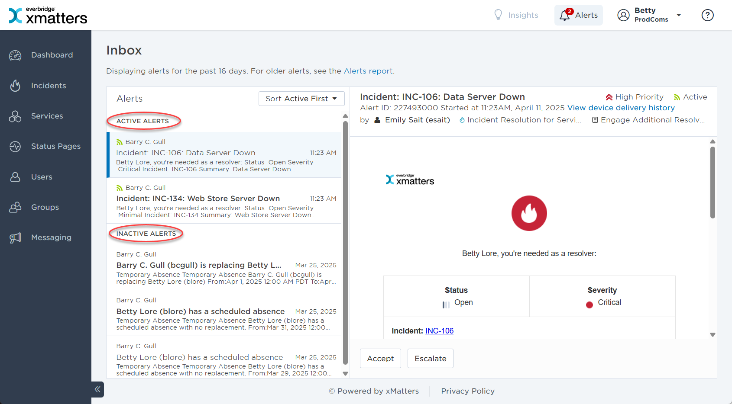Open the Sort Active First dropdown
732x404 pixels.
(x=301, y=99)
